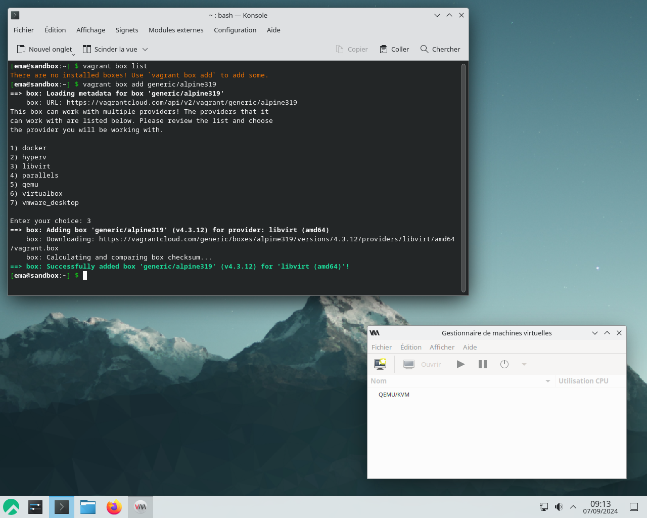Open Afficher menu in virtual machine manager
This screenshot has width=647, height=518.
pyautogui.click(x=442, y=347)
